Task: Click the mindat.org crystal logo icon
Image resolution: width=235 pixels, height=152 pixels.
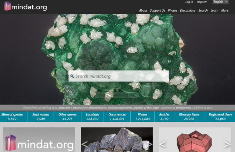Action: click(x=7, y=6)
